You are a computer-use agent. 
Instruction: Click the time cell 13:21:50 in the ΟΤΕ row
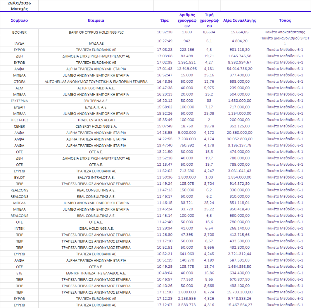click(x=165, y=152)
